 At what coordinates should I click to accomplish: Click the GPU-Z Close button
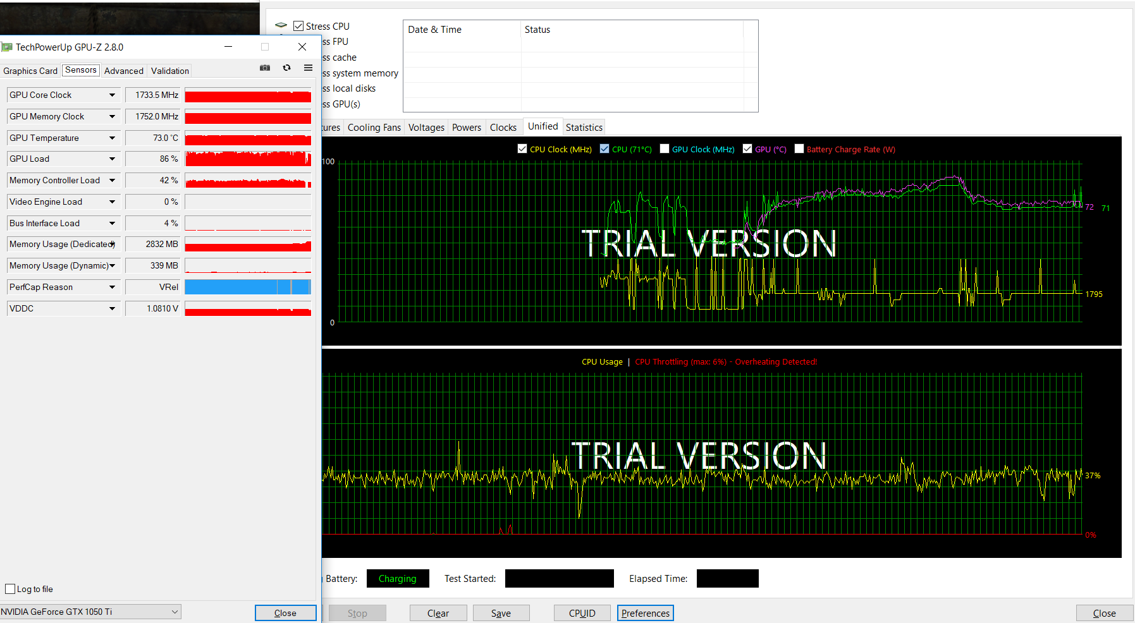click(x=285, y=613)
